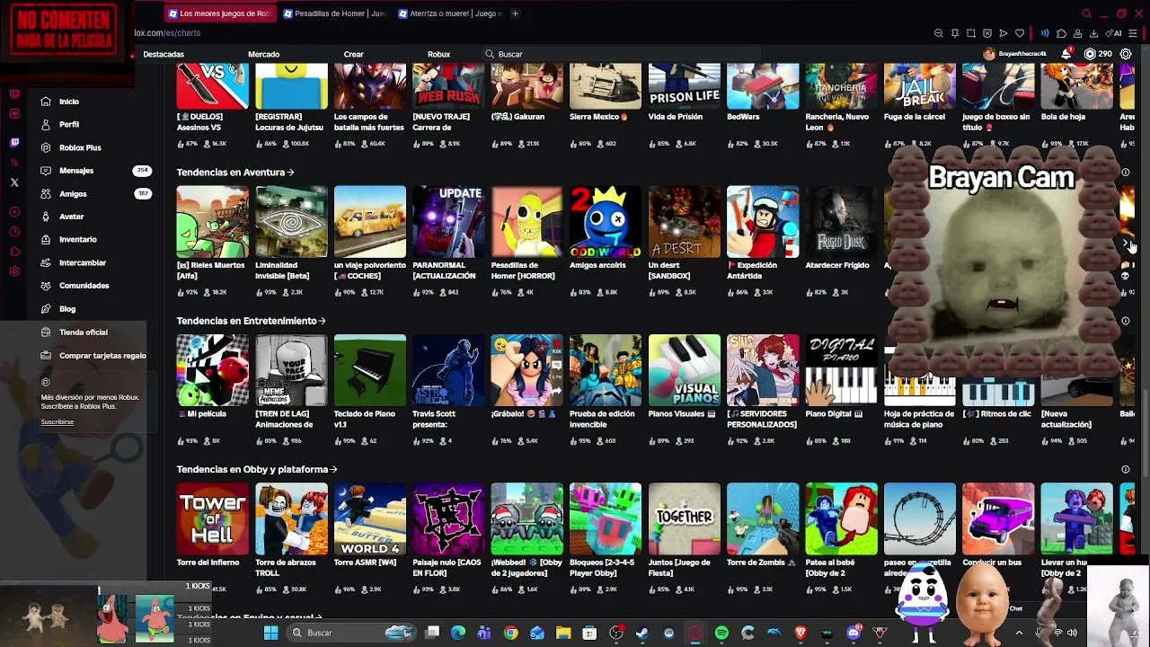Open Steam from the taskbar
Screen dimensions: 1150x647
pyautogui.click(x=641, y=633)
